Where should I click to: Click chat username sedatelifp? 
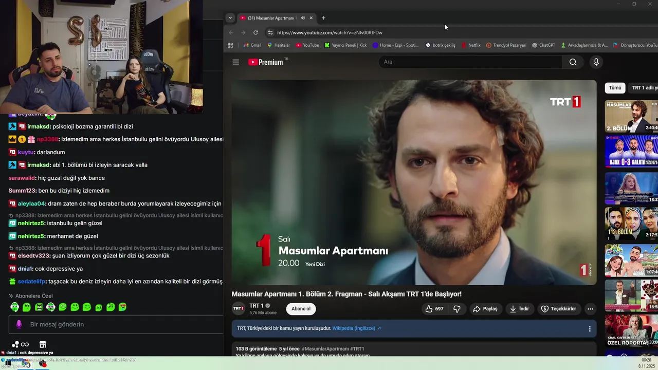pyautogui.click(x=32, y=282)
